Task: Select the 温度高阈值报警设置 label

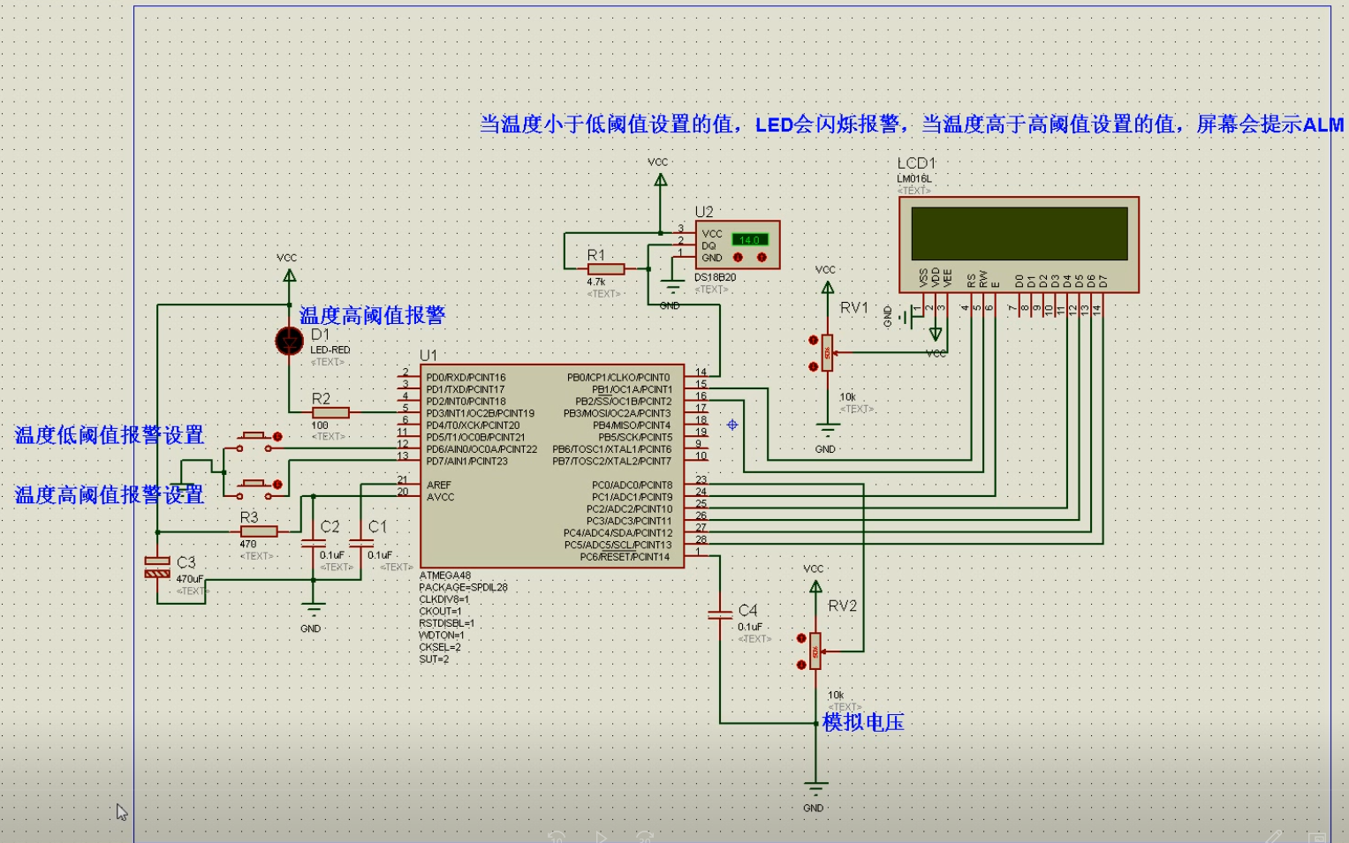Action: pos(110,495)
